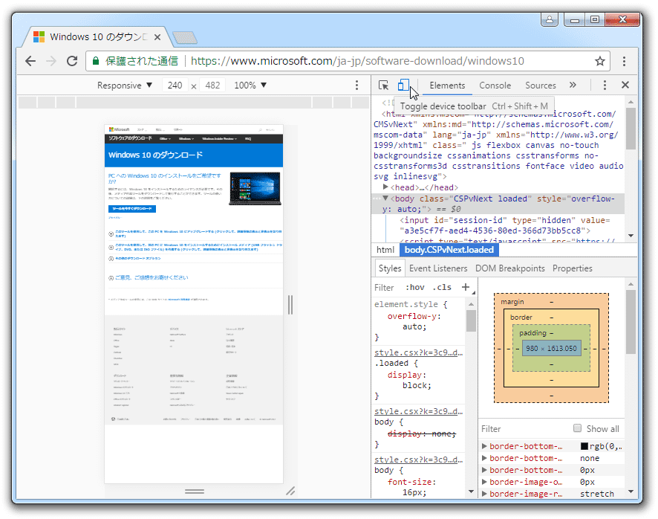
Task: Click the address bar URL
Action: click(x=357, y=62)
